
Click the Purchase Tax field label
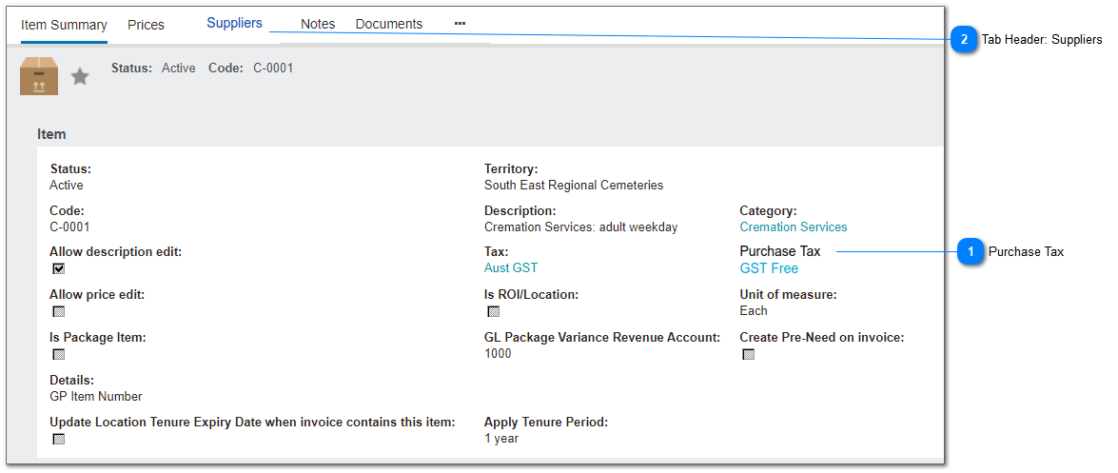(780, 251)
